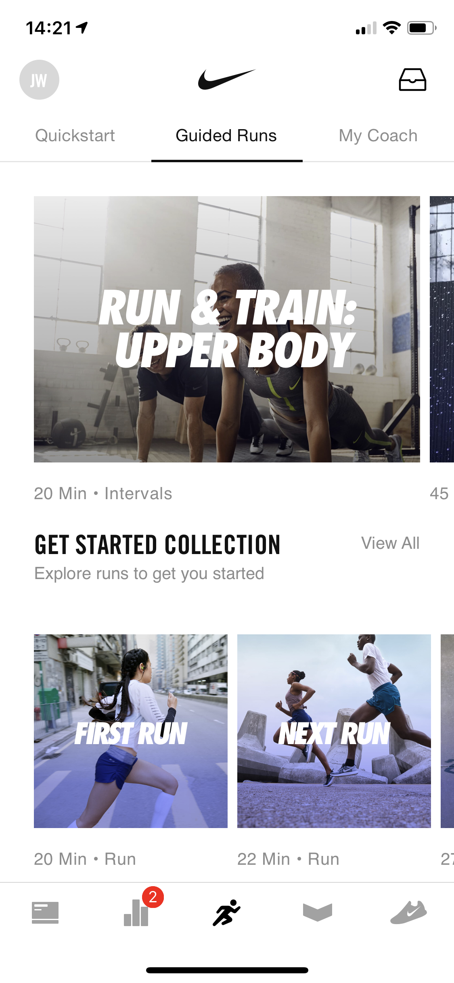Select the running figure tab icon
This screenshot has height=983, width=454.
coord(227,912)
